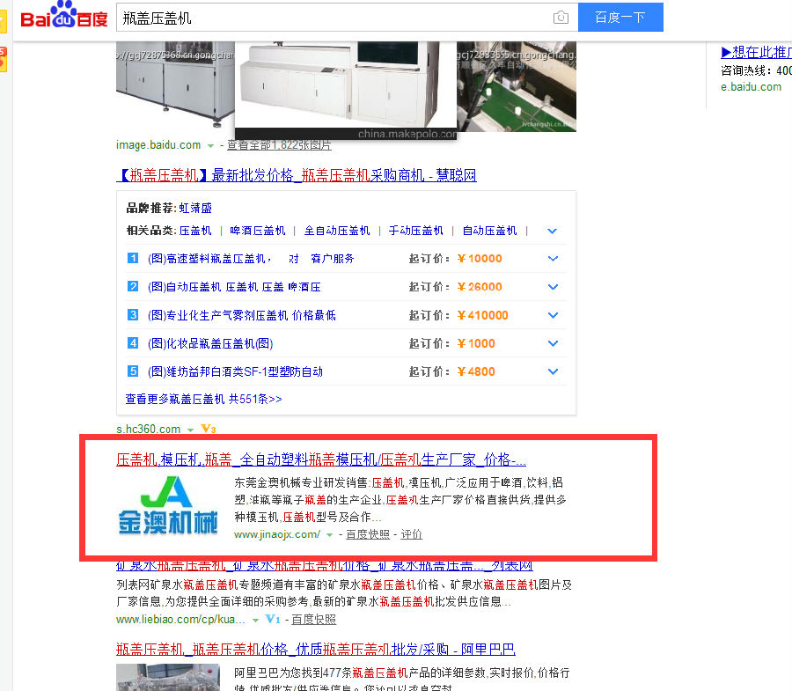Viewport: 792px width, 691px height.
Task: Open 查看全部1,822张图片 link
Action: click(x=279, y=145)
